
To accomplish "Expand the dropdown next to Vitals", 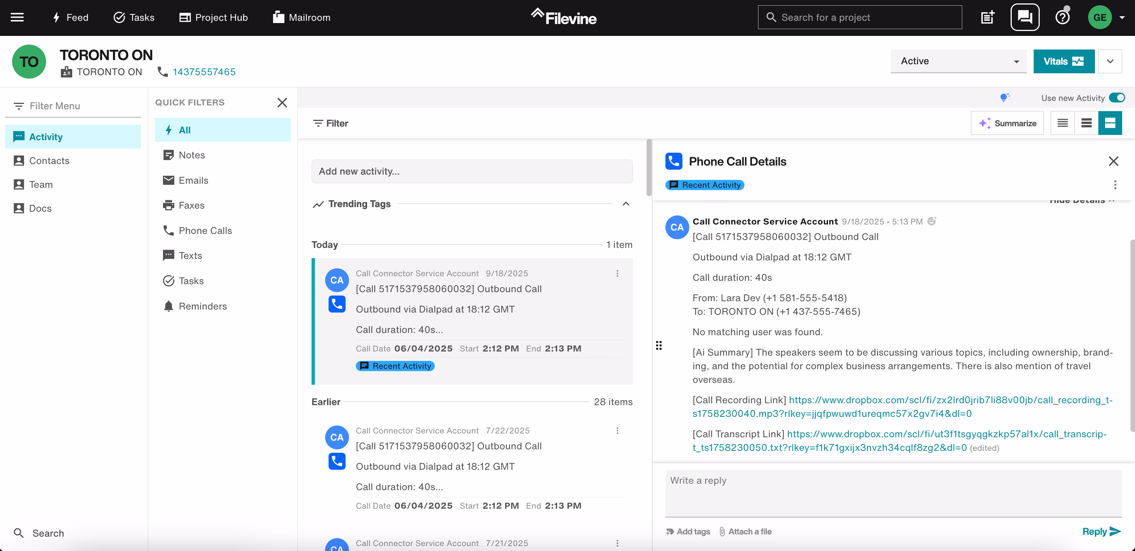I will tap(1111, 61).
